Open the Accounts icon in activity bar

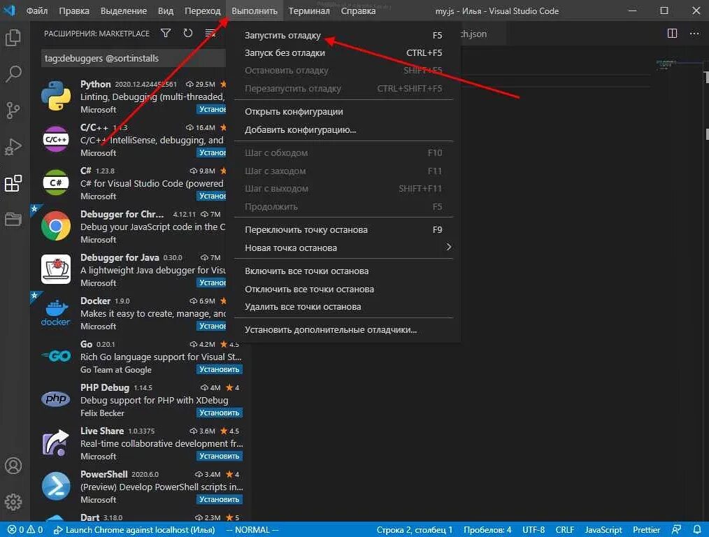[x=13, y=466]
